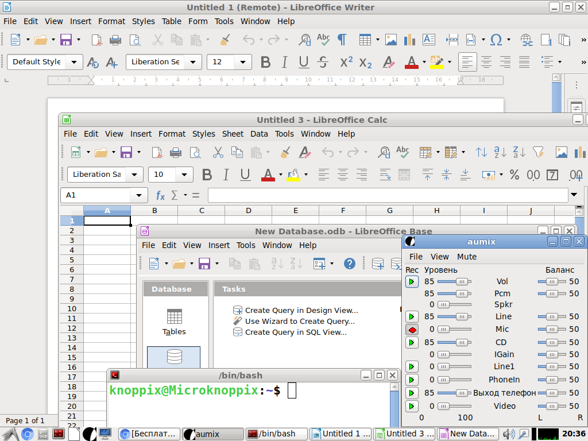Image resolution: width=588 pixels, height=441 pixels.
Task: Toggle Line1 play button in aumix
Action: tap(412, 366)
